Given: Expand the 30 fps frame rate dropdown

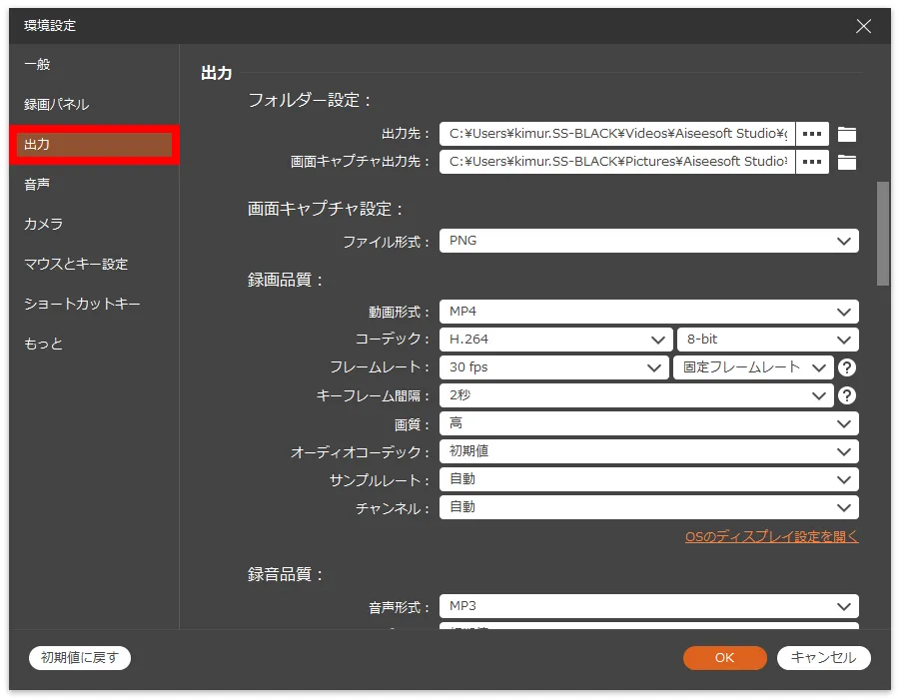Looking at the screenshot, I should pyautogui.click(x=554, y=367).
